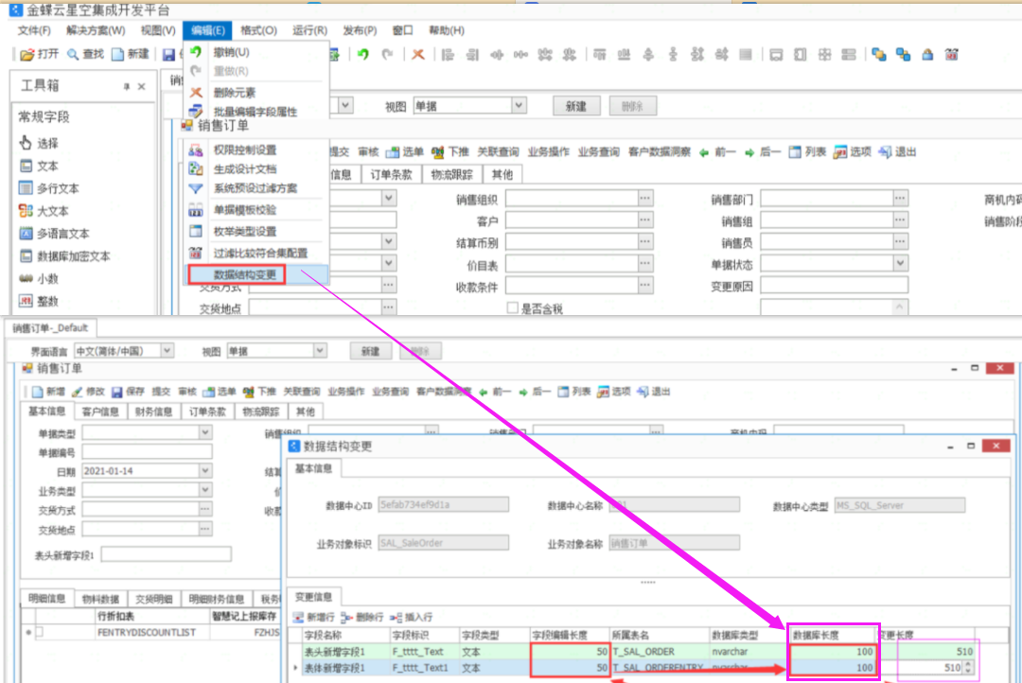This screenshot has width=1022, height=683.
Task: Click the lower 新建 button beside 视图
Action: coord(370,351)
